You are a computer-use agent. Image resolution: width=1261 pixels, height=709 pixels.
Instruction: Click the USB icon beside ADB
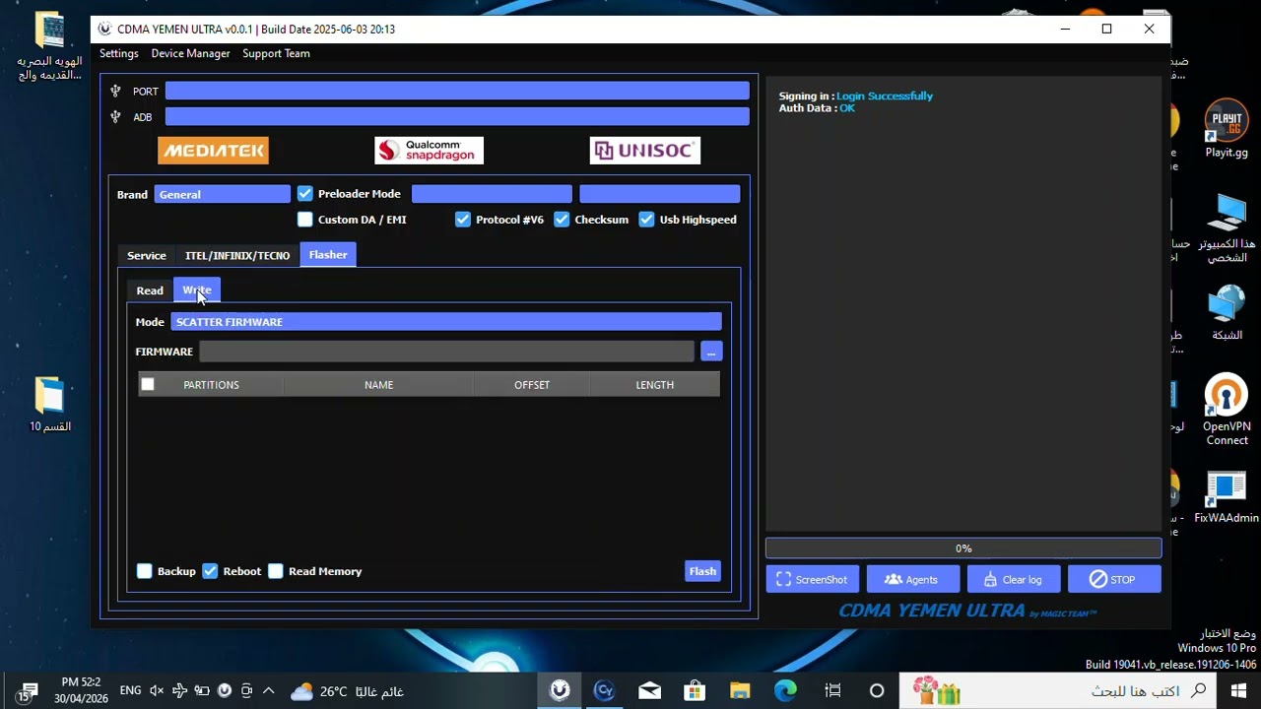tap(115, 116)
